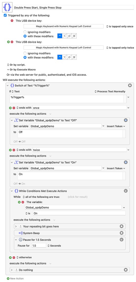Screen dimensions: 136x282
Task: Open the first Insert Token menu
Action: tap(116, 126)
